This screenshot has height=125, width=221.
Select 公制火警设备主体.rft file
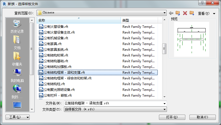pyautogui.click(x=98, y=32)
